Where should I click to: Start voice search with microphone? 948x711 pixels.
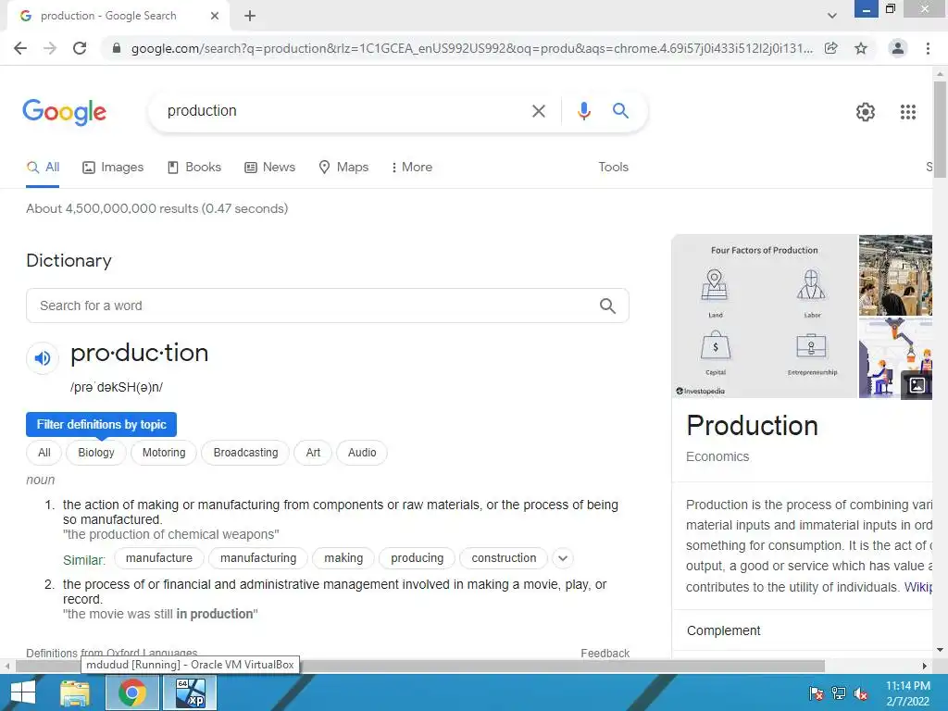tap(583, 111)
